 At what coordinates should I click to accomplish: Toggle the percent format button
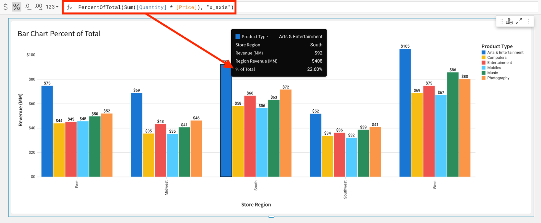17,7
